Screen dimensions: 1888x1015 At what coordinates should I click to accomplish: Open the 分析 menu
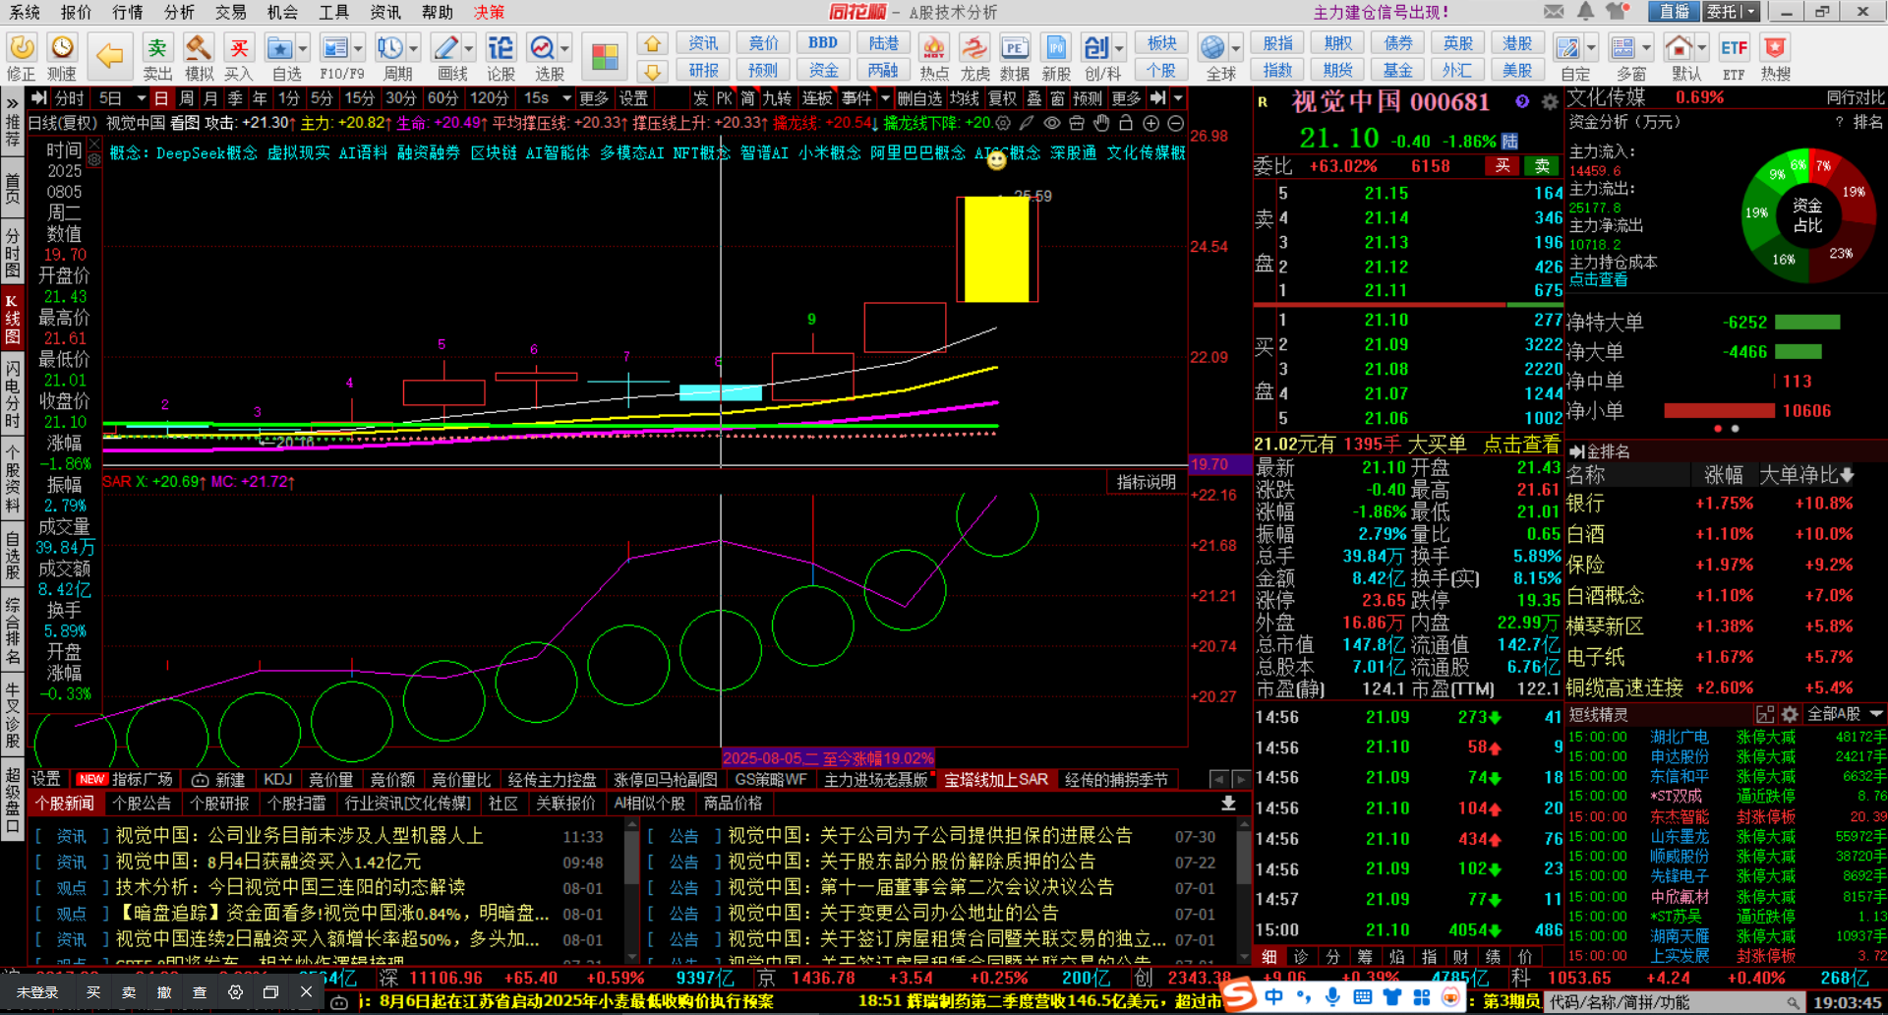tap(179, 12)
